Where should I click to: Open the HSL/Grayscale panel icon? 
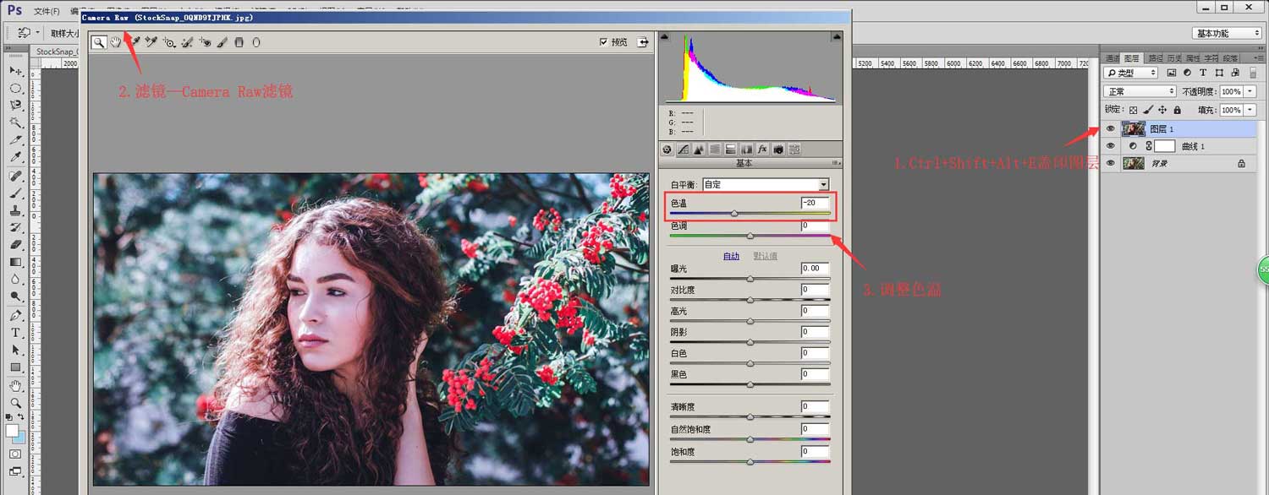715,149
